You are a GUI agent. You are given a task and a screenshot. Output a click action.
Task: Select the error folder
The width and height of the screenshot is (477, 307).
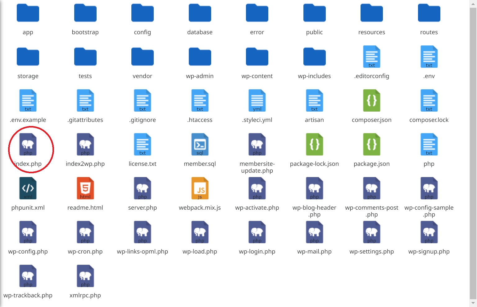(x=257, y=13)
